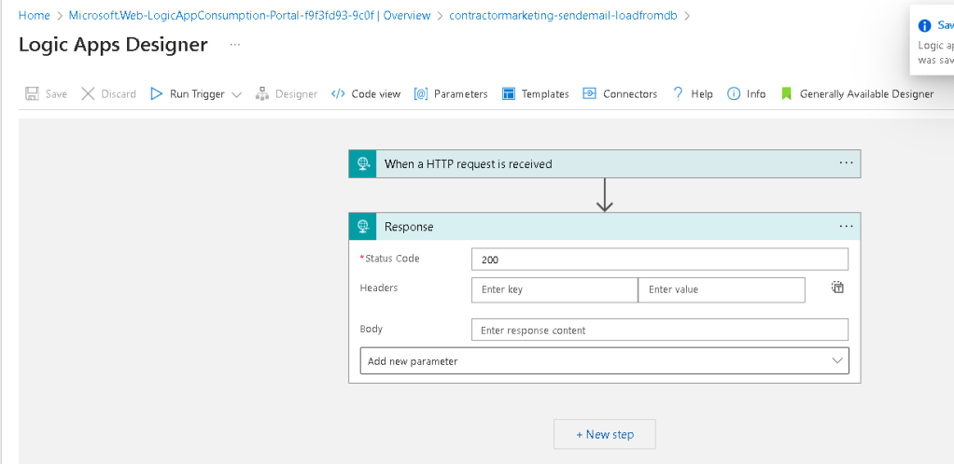Expand the Run Trigger dropdown chevron
954x464 pixels.
[x=237, y=94]
